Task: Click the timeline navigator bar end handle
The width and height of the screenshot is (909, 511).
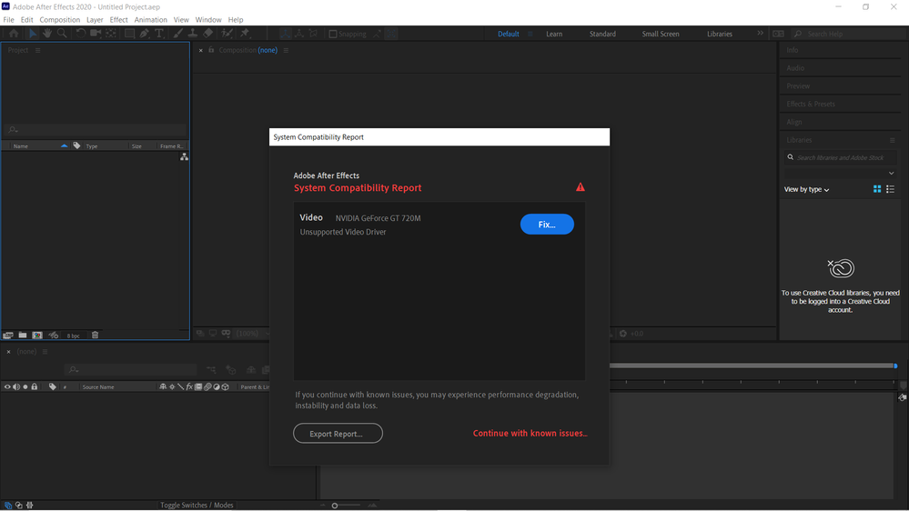Action: [x=895, y=366]
